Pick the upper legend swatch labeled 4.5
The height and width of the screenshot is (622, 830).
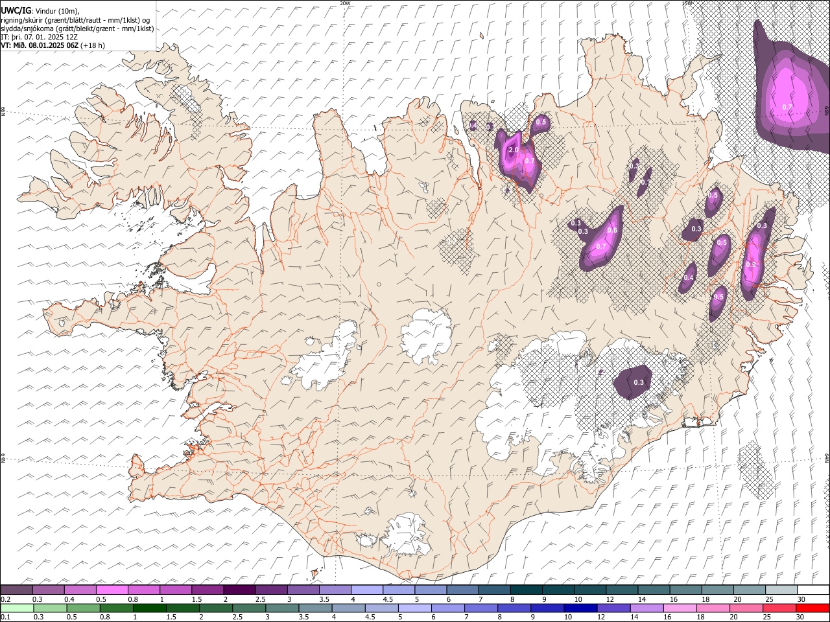[x=398, y=590]
